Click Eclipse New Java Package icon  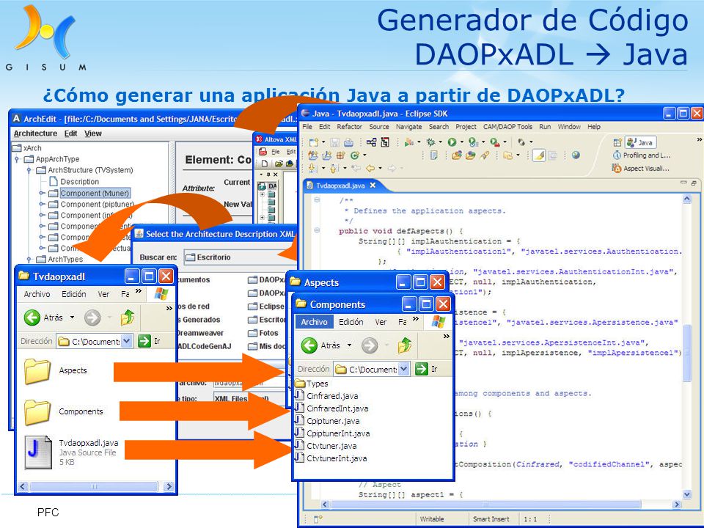(340, 155)
